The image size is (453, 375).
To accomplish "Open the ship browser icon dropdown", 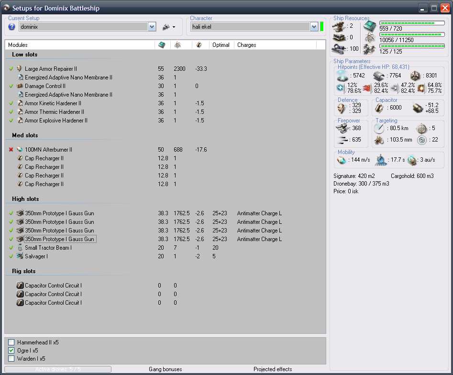I will (169, 27).
